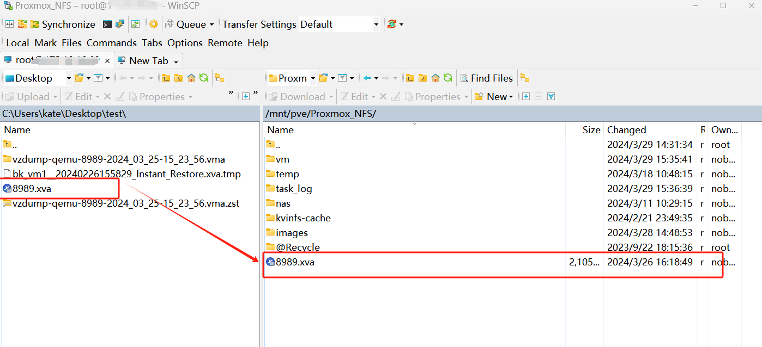762x347 pixels.
Task: Open a New Tab
Action: coord(144,61)
